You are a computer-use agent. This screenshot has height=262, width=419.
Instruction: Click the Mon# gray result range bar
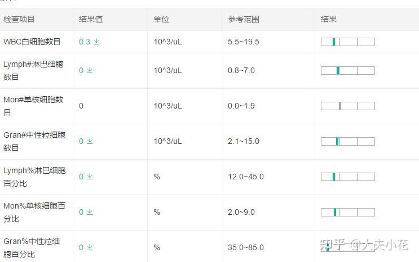[x=347, y=106]
